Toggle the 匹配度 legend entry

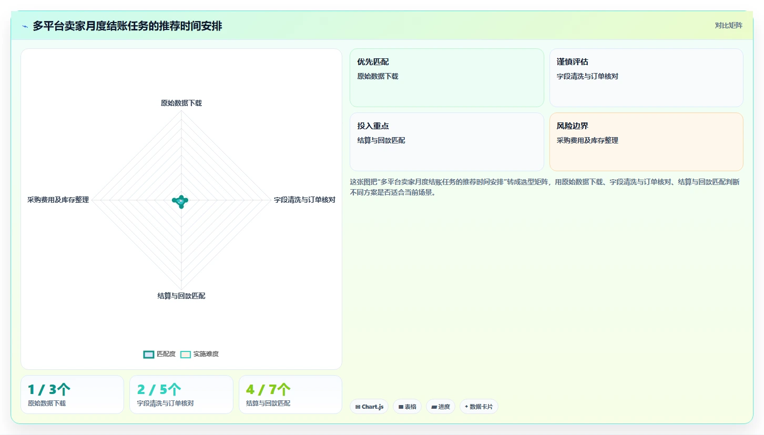tap(159, 354)
